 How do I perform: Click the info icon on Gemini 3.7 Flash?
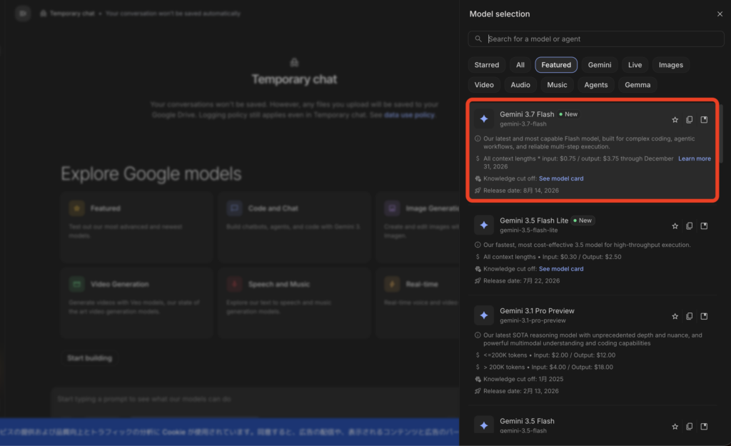tap(478, 139)
